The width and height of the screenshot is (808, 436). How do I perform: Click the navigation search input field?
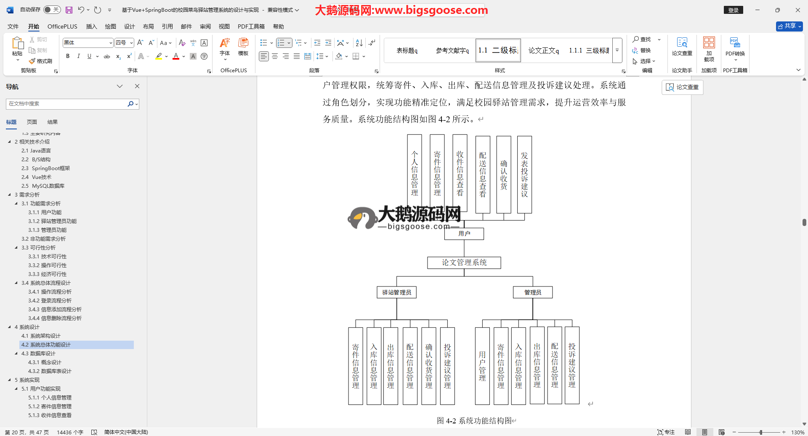click(66, 104)
